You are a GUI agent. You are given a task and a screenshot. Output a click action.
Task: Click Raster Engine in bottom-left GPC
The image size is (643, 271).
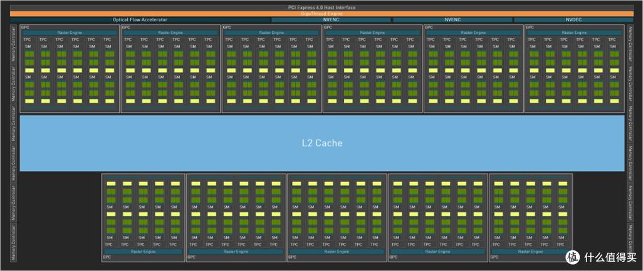[143, 251]
